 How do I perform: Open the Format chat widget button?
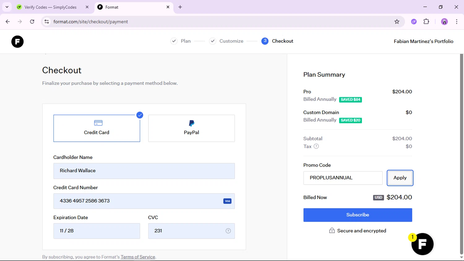pos(422,244)
